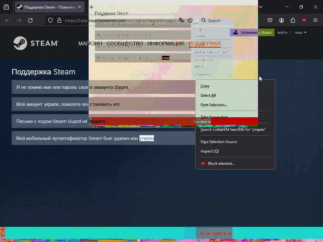The image size is (323, 242).
Task: Bookmark this page with the star
Action: [190, 20]
